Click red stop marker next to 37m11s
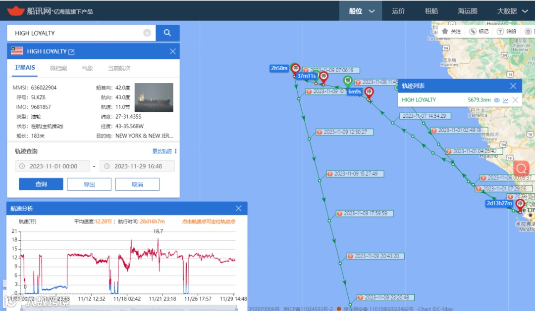This screenshot has height=311, width=535. (323, 77)
